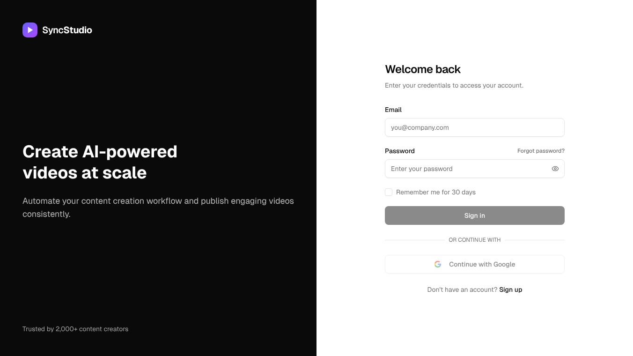This screenshot has width=633, height=356.
Task: Click the SyncStudio play logo icon
Action: (x=30, y=30)
